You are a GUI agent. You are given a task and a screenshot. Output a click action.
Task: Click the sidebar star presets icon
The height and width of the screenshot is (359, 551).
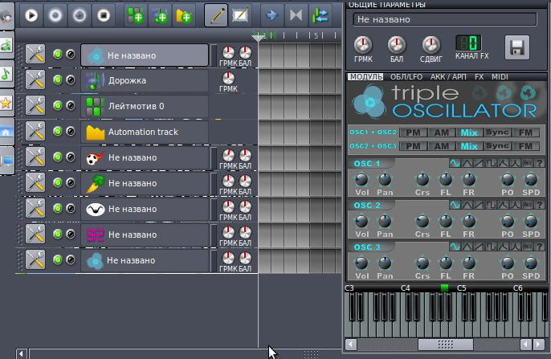(x=6, y=104)
